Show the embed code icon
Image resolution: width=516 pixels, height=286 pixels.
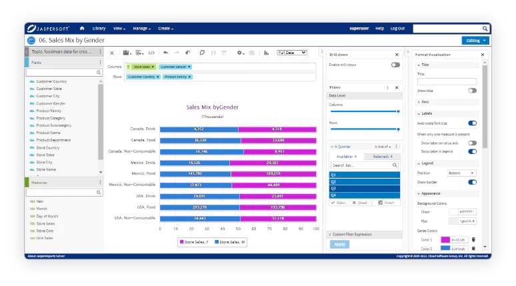[x=151, y=53]
